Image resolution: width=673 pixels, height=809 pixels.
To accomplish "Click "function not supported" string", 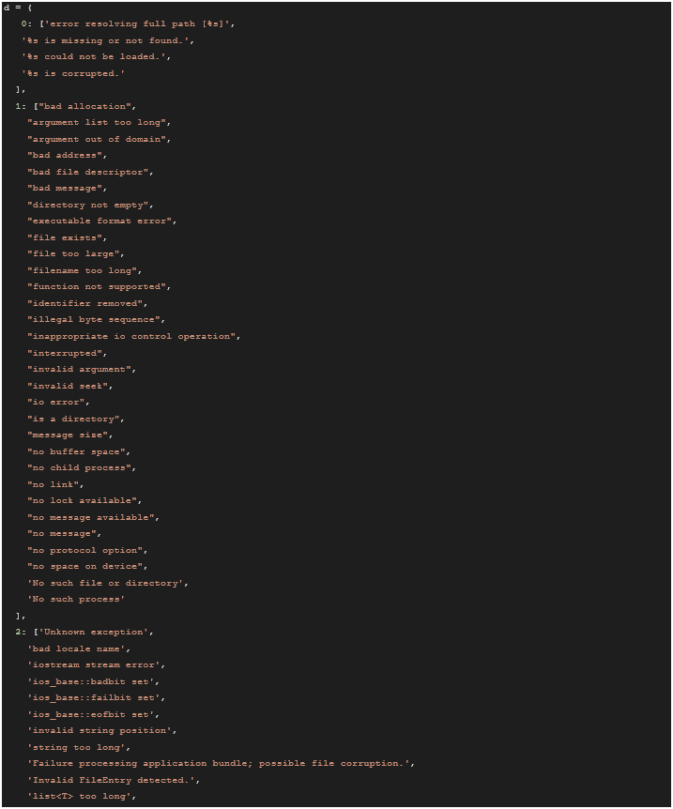I will [x=98, y=286].
